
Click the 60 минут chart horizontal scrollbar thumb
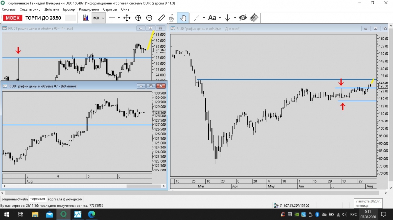[143, 186]
